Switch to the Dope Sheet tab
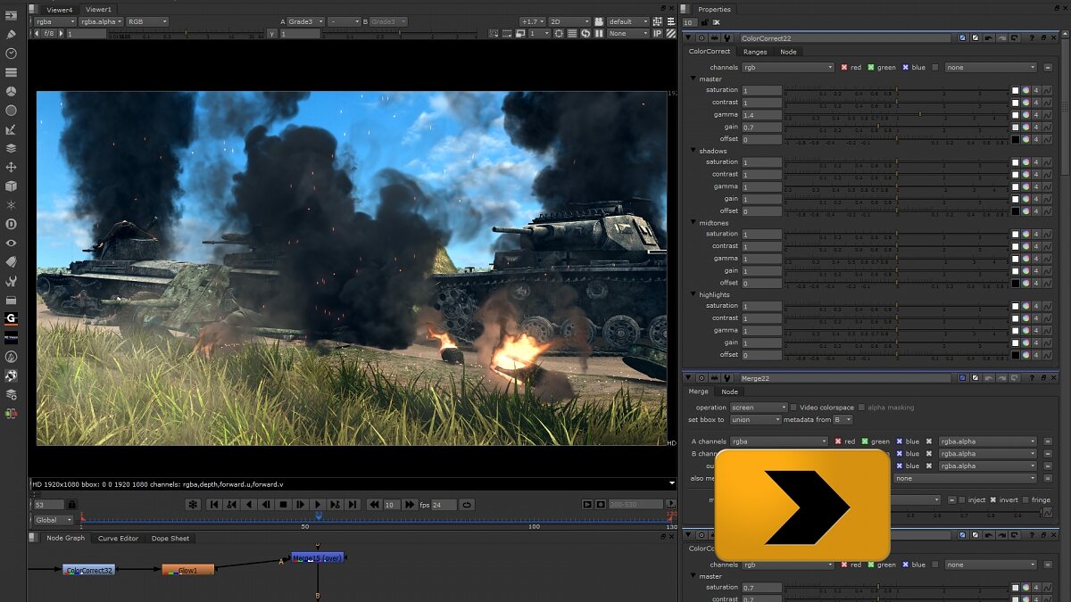 [x=170, y=538]
